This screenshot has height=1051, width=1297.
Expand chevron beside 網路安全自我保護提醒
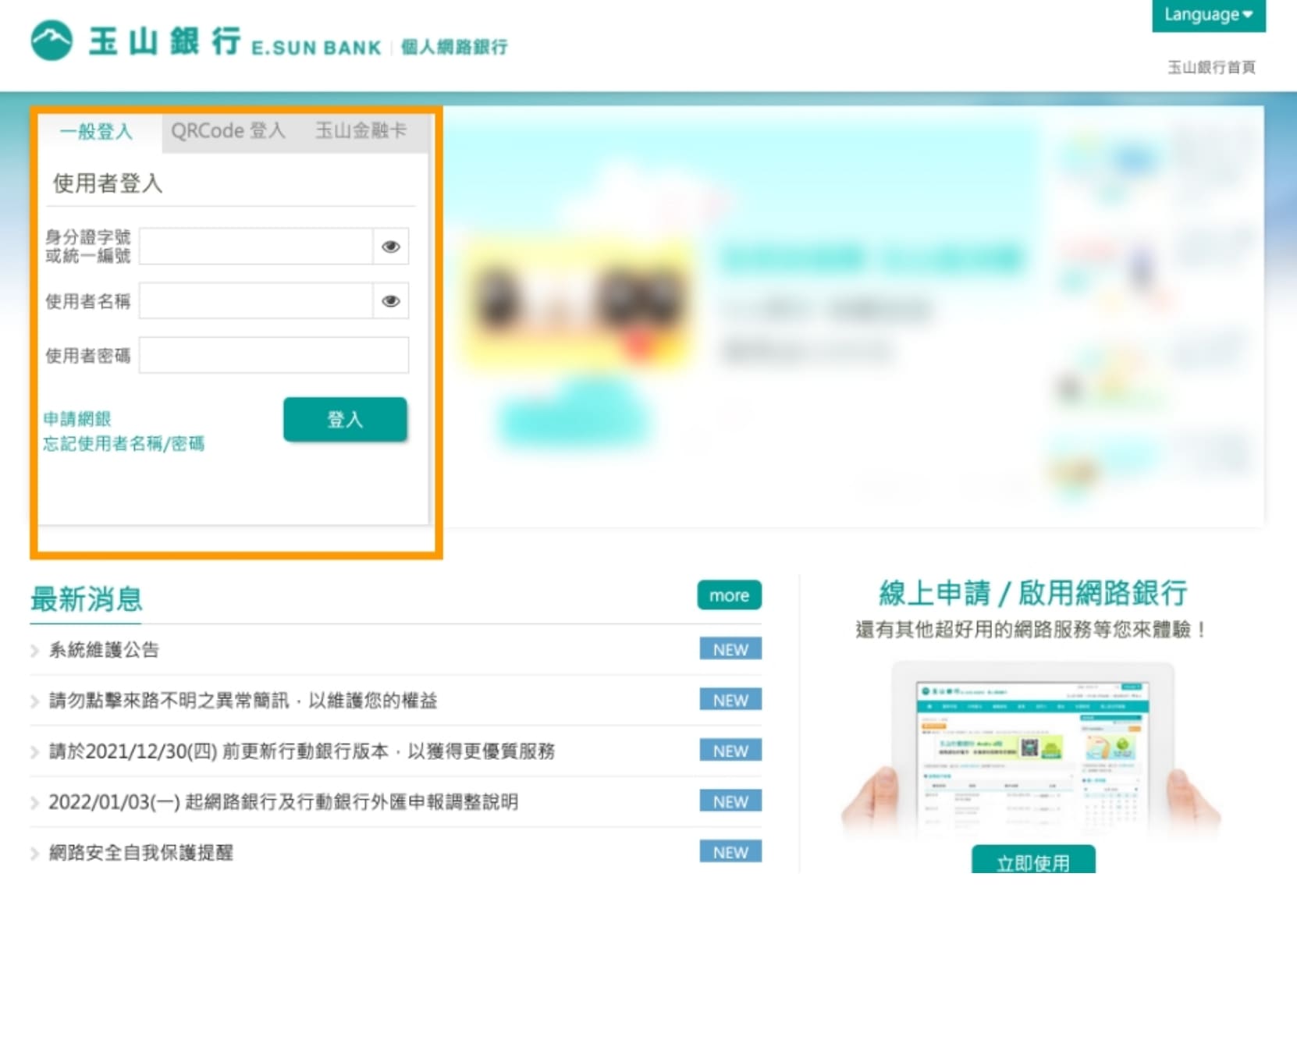click(x=34, y=854)
